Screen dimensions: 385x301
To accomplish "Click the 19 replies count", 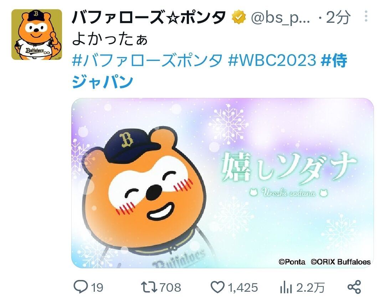I will (x=97, y=287).
